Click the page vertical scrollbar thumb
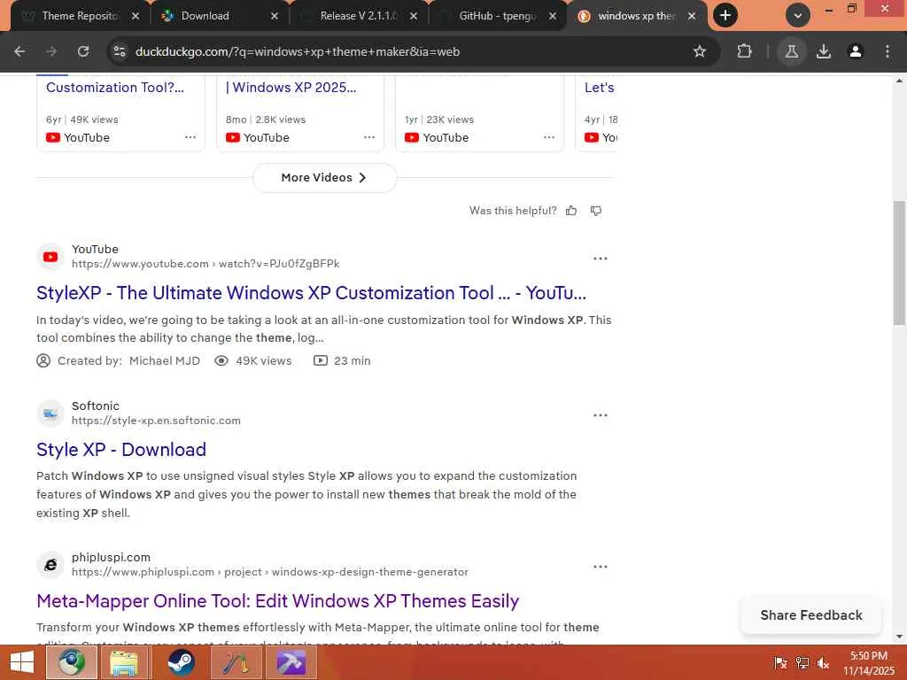Image resolution: width=907 pixels, height=680 pixels. pos(900,263)
